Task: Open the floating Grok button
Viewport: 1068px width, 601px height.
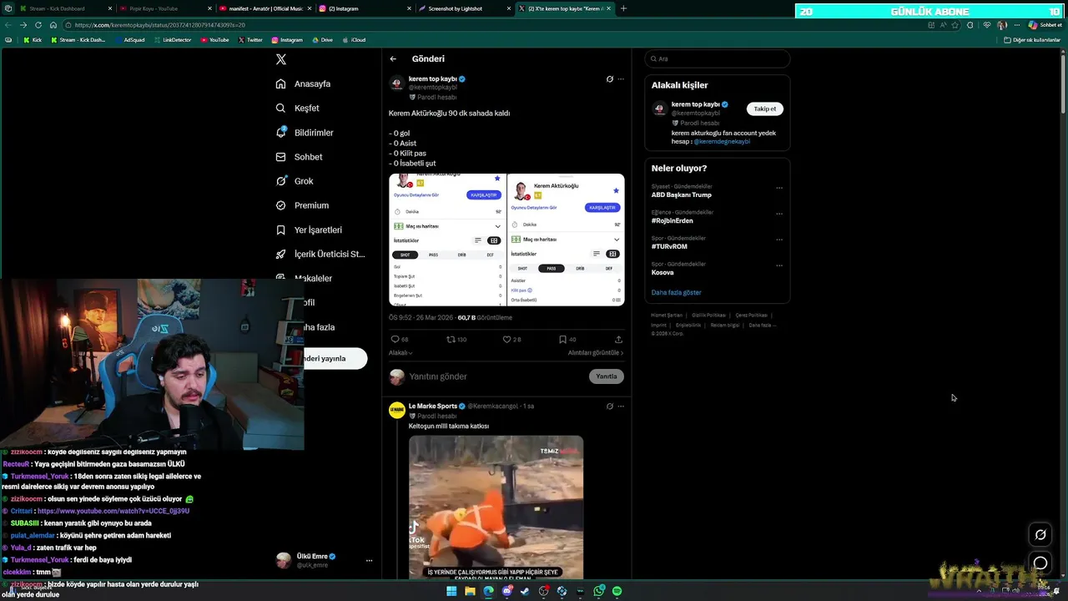Action: tap(1040, 535)
